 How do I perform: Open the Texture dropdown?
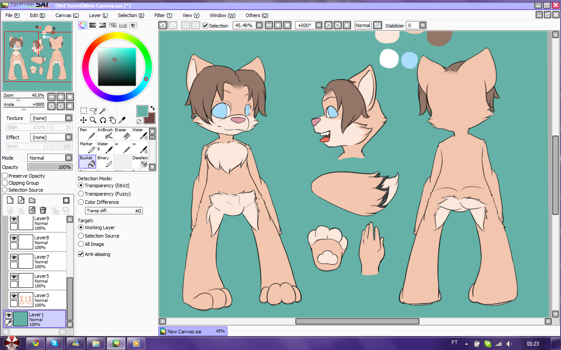point(51,118)
